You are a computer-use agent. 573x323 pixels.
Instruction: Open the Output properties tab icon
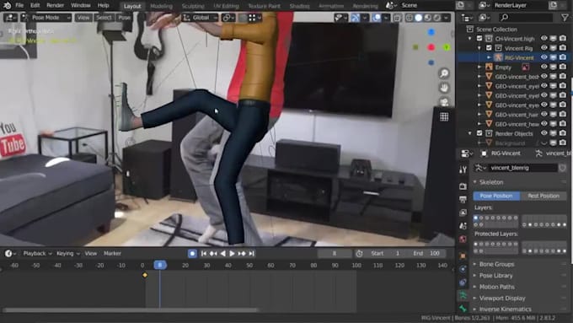coord(463,199)
